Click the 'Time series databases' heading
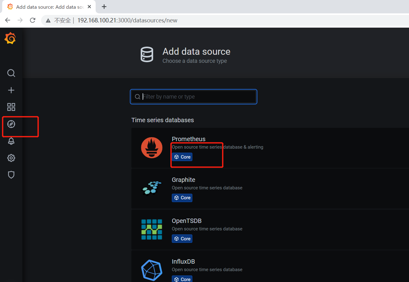 click(x=162, y=120)
